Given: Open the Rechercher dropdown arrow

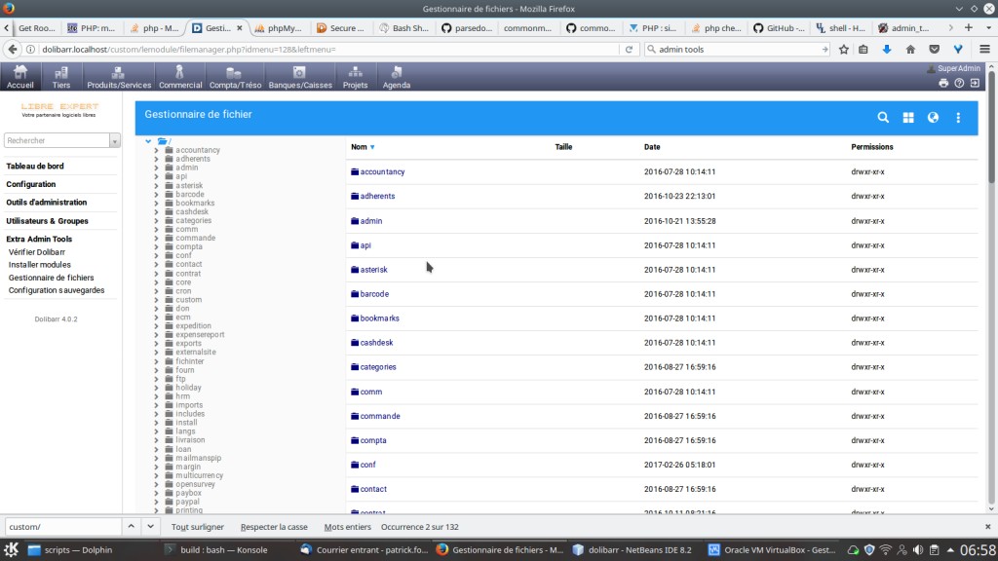Looking at the screenshot, I should [x=115, y=140].
